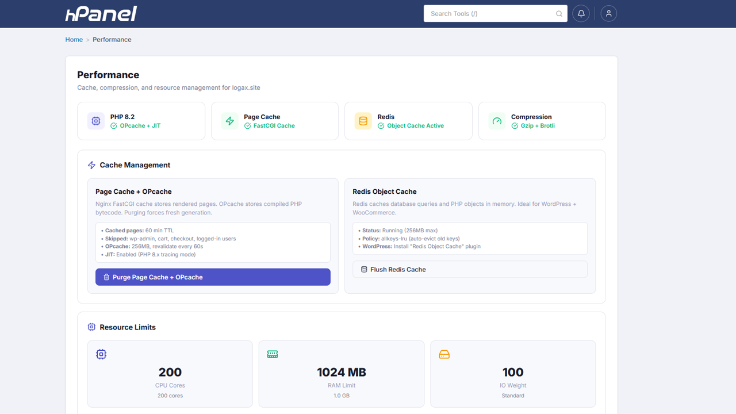This screenshot has height=414, width=736.
Task: Click the Compression card title
Action: pyautogui.click(x=531, y=117)
